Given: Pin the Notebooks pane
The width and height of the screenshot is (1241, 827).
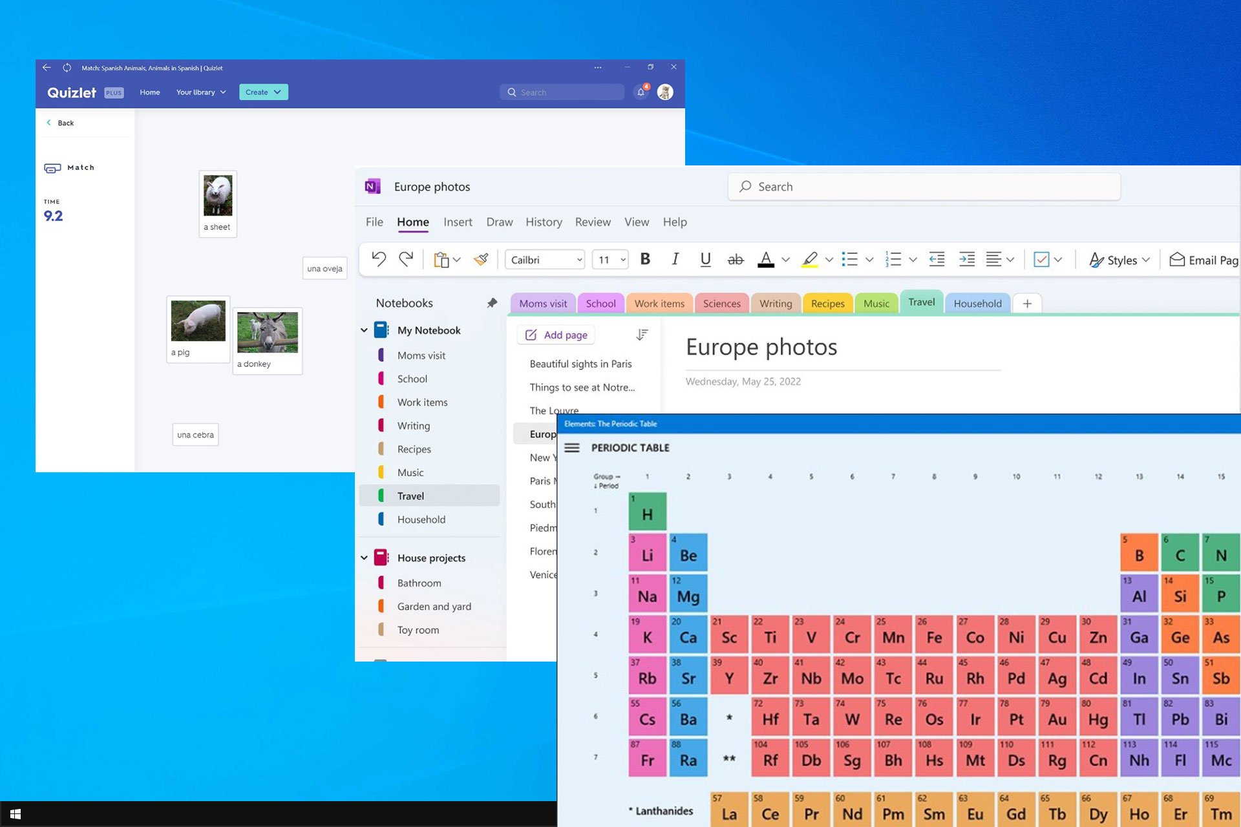Looking at the screenshot, I should [x=492, y=303].
